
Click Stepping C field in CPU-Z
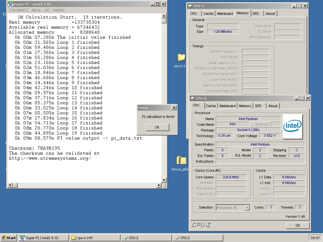click(x=297, y=150)
